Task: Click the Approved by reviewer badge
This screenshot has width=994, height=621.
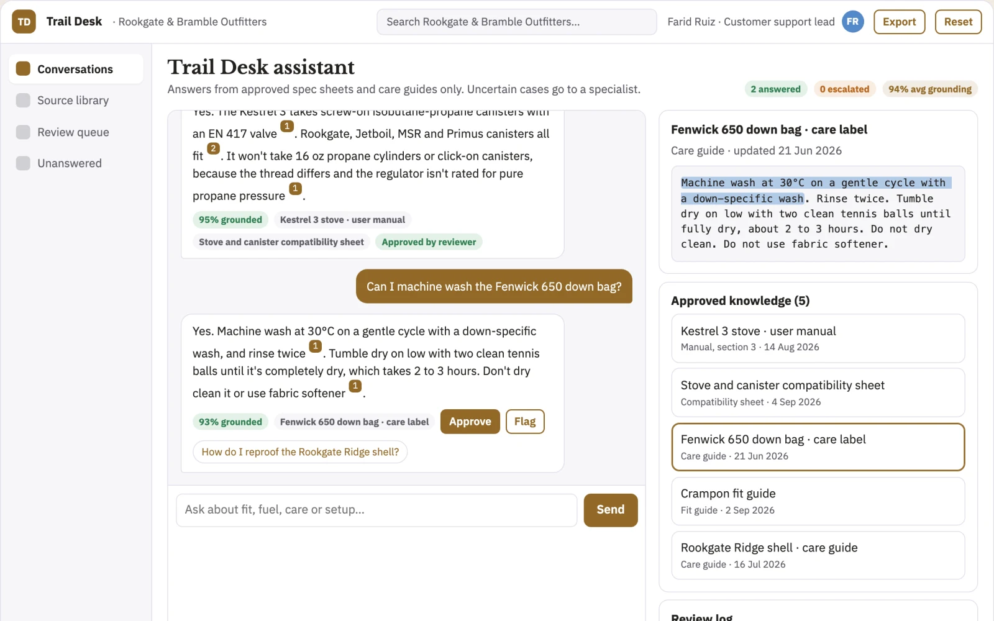Action: click(x=429, y=242)
